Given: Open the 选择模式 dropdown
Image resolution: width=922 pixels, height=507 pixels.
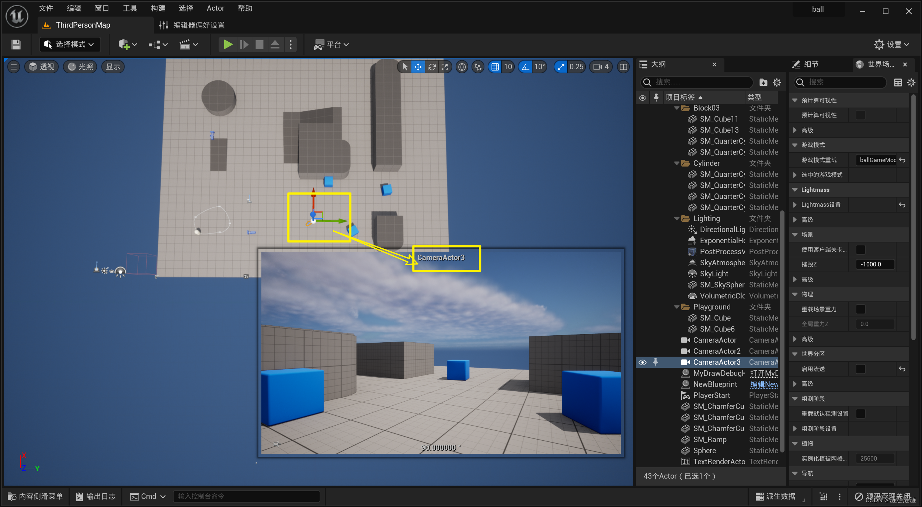Looking at the screenshot, I should pyautogui.click(x=70, y=45).
